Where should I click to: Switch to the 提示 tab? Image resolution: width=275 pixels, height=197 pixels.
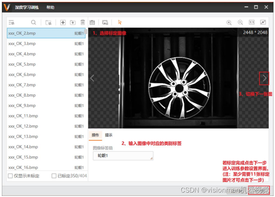(108, 135)
